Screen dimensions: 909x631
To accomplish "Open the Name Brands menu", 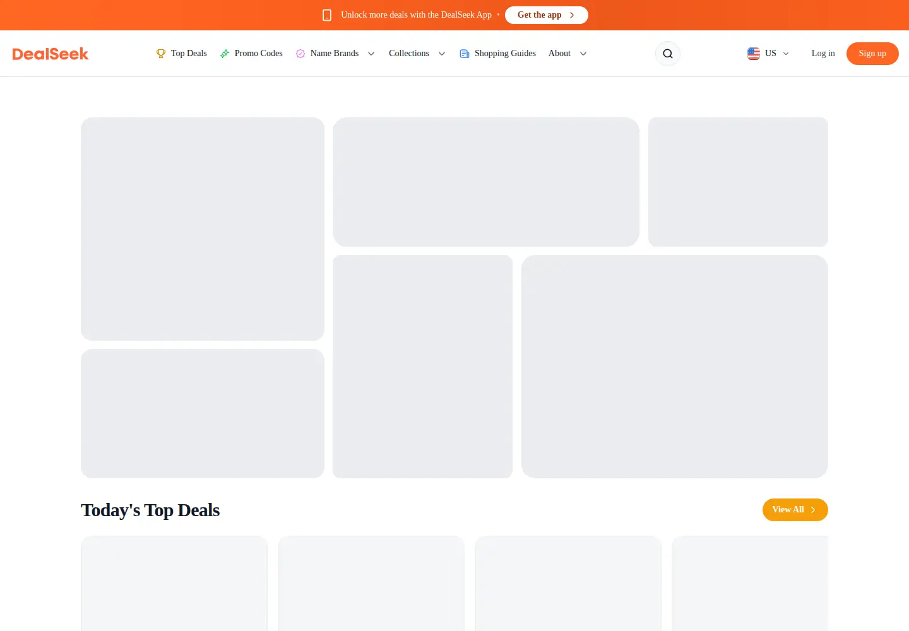I will pyautogui.click(x=335, y=54).
